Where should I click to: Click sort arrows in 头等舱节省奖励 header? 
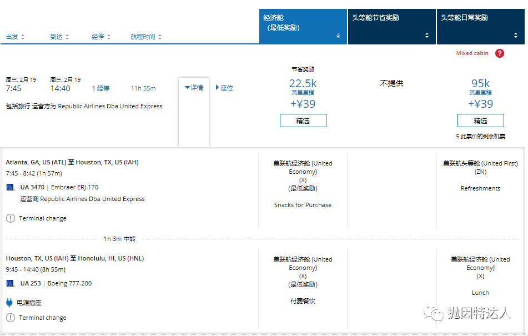(x=427, y=36)
